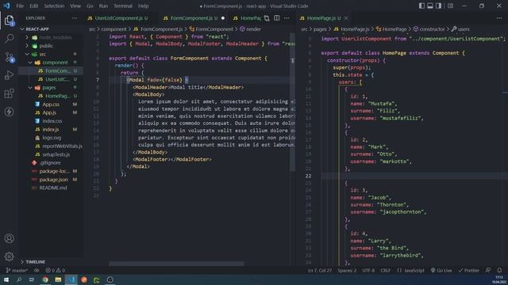Open the Windows Start menu

click(x=6, y=279)
